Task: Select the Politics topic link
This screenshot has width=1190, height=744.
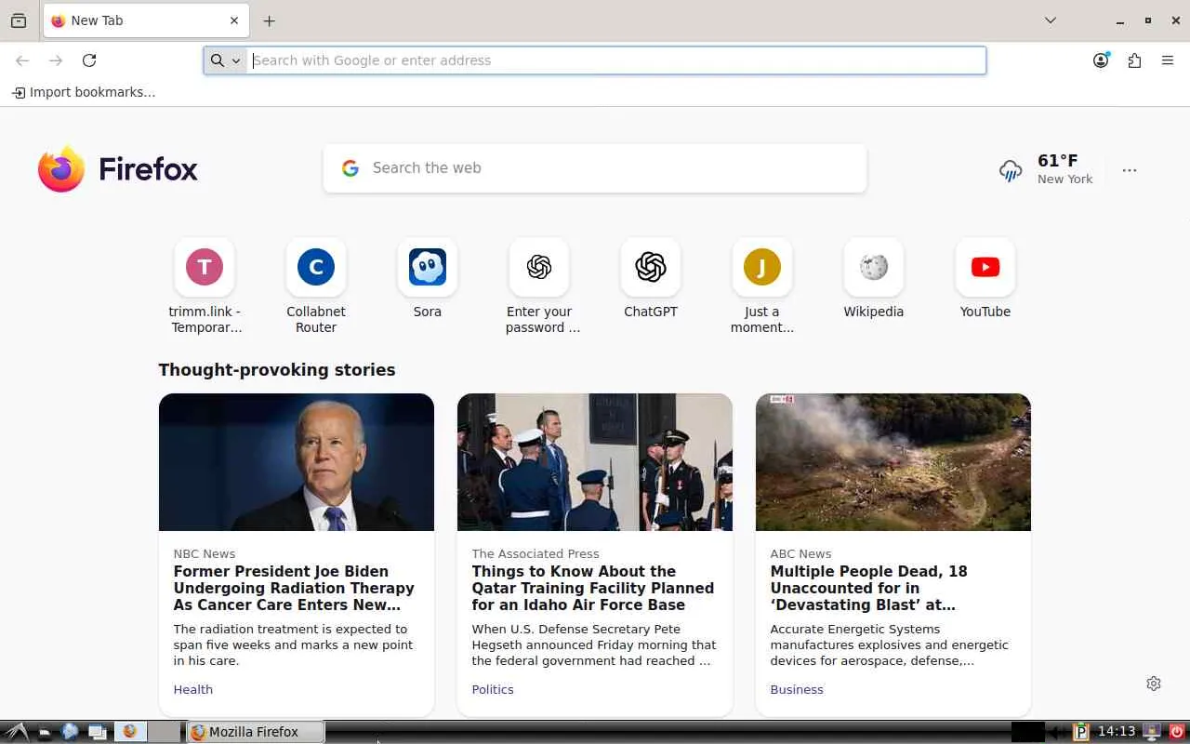Action: [493, 689]
